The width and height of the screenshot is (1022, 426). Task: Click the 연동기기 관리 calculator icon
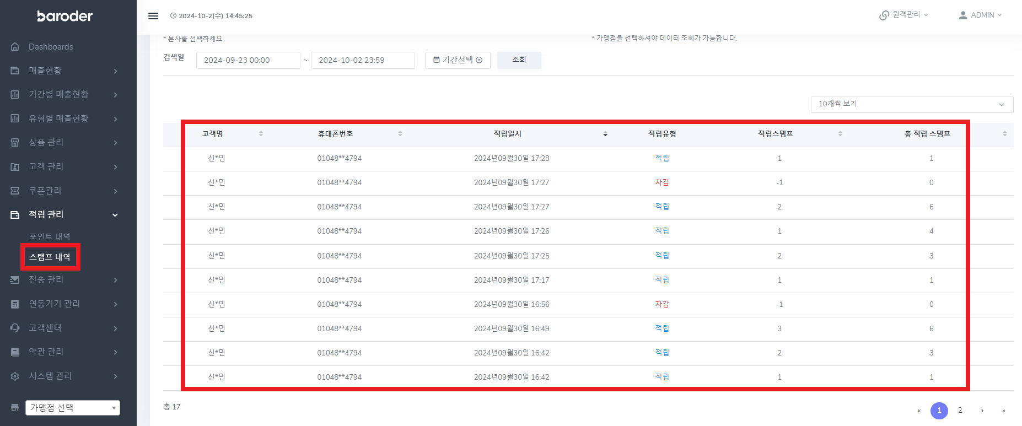point(15,304)
